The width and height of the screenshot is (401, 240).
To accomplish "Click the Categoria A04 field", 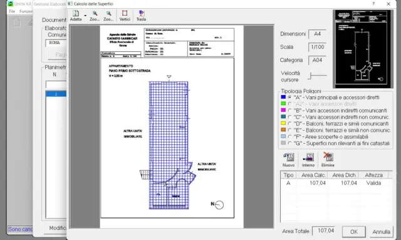I will (318, 60).
